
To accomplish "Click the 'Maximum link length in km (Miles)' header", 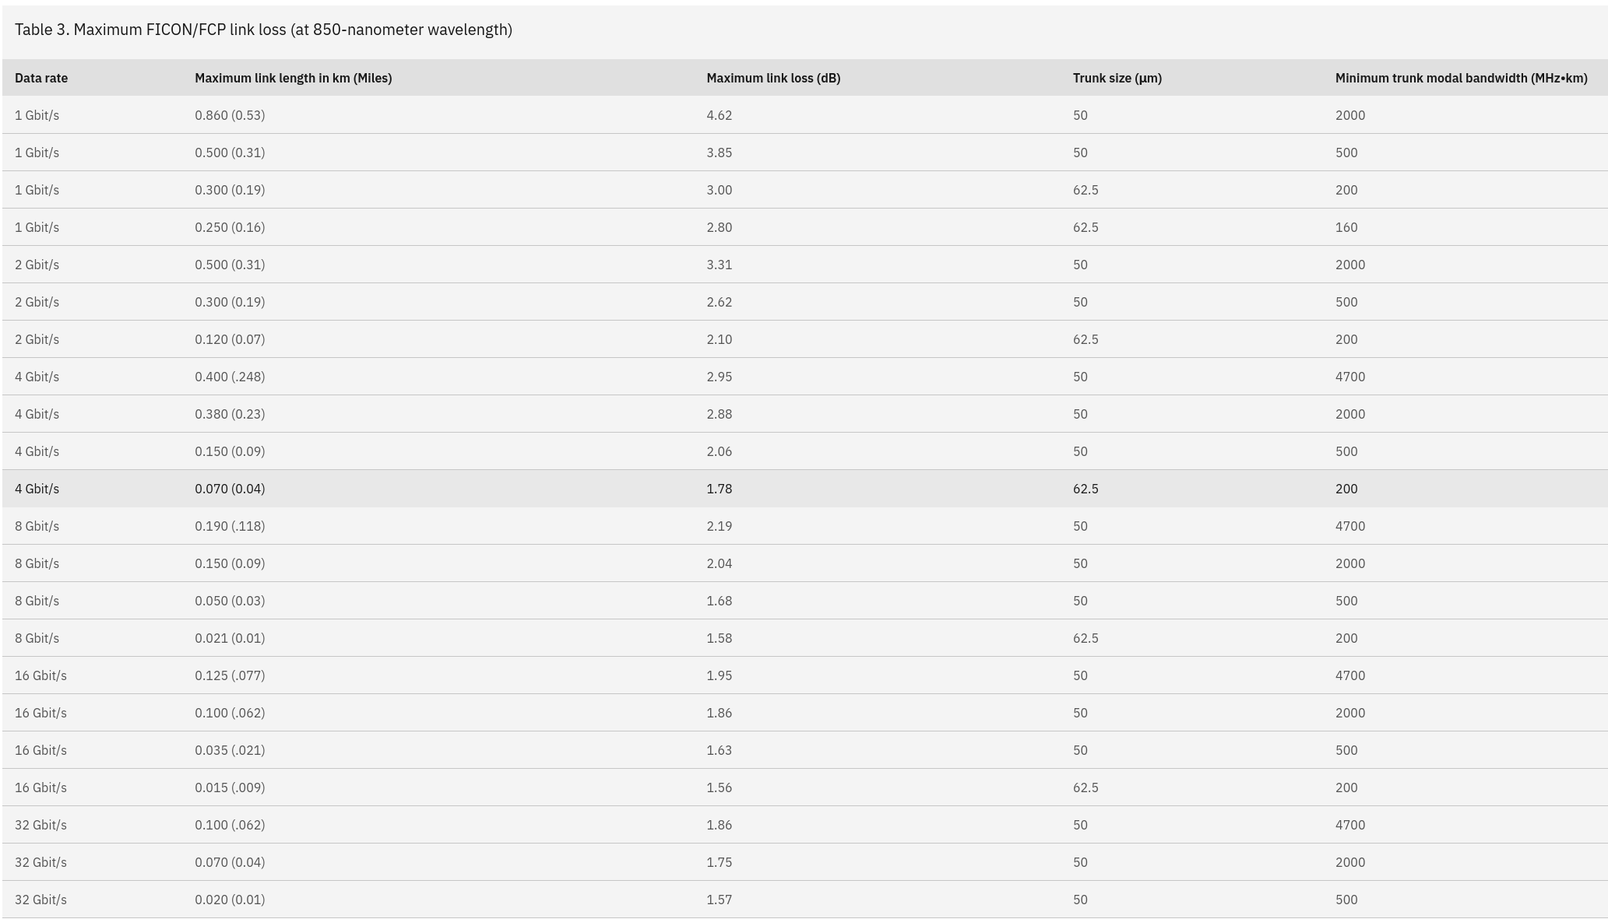I will [x=293, y=78].
